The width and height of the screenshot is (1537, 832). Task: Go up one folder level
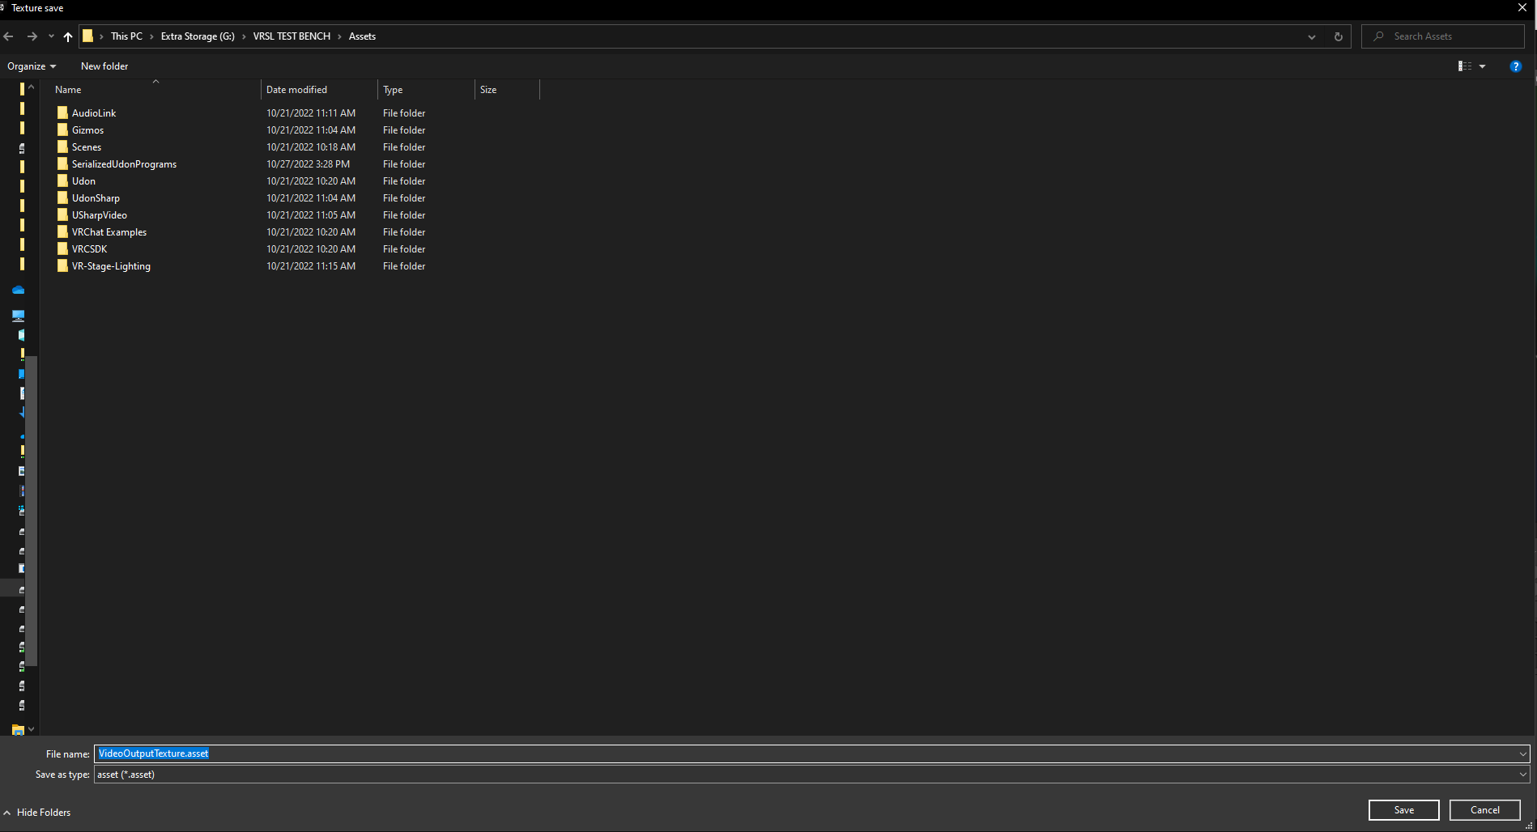(68, 36)
